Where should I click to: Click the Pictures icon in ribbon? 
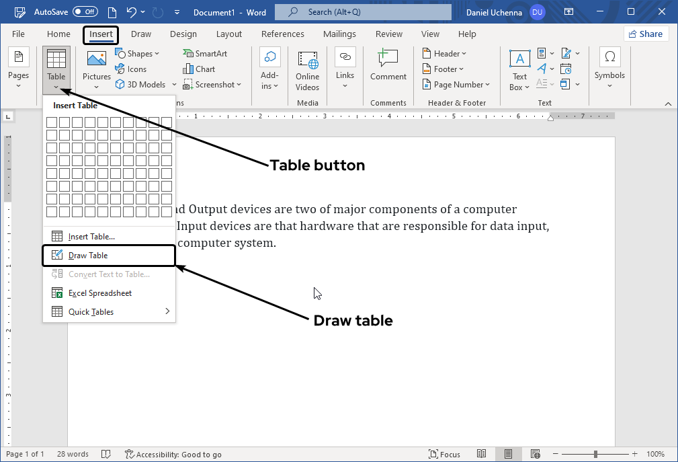pyautogui.click(x=96, y=59)
